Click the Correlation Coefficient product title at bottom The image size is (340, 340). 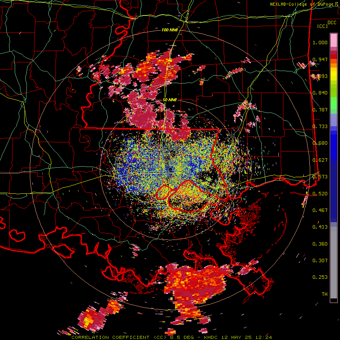pos(172,337)
